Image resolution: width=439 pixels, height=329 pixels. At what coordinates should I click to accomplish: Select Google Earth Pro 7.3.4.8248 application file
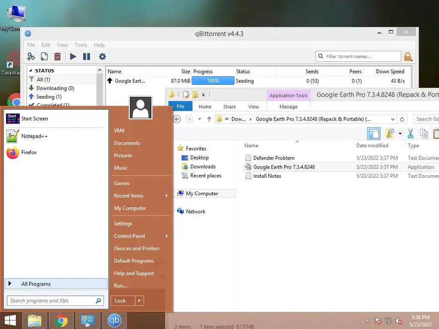[x=284, y=167]
